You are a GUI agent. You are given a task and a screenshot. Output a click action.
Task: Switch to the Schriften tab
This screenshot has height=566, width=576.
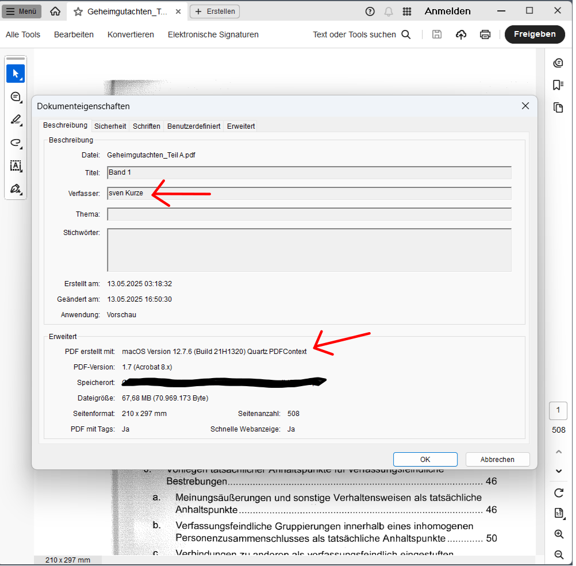(x=146, y=126)
